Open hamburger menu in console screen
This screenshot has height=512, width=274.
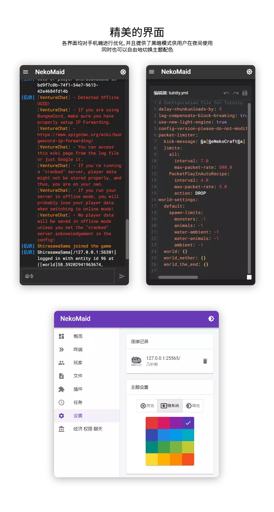[x=26, y=72]
